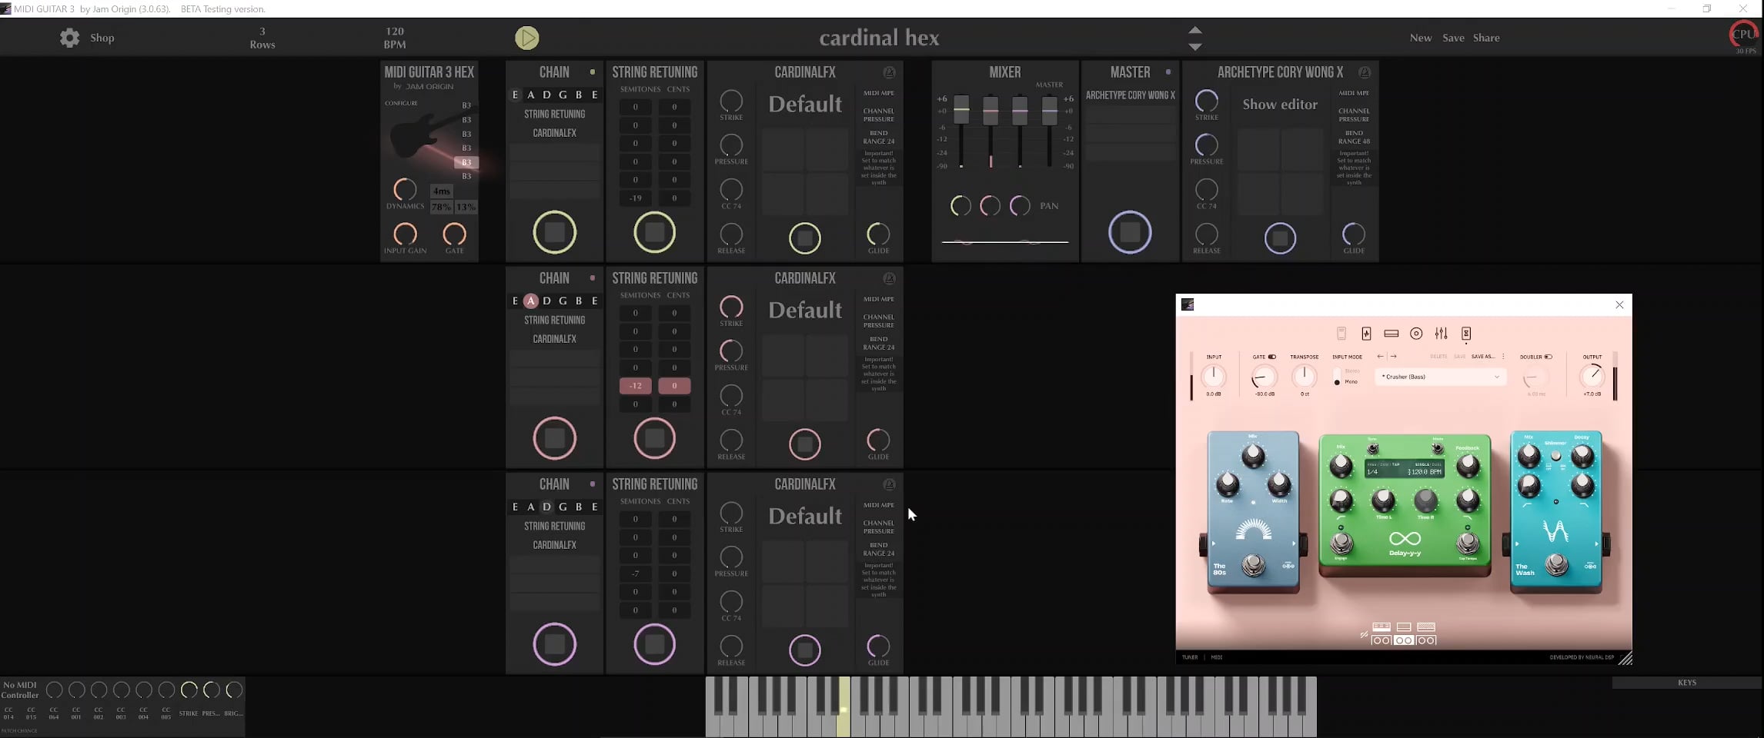Viewport: 1764px width, 738px height.
Task: Select the flat rectangle section icon in plugin
Action: coord(1391,334)
